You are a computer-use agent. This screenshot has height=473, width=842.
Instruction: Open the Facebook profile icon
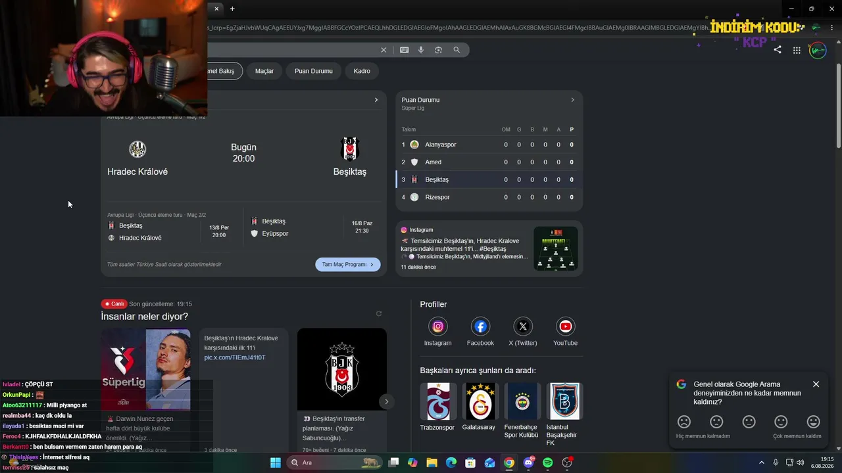click(x=480, y=326)
